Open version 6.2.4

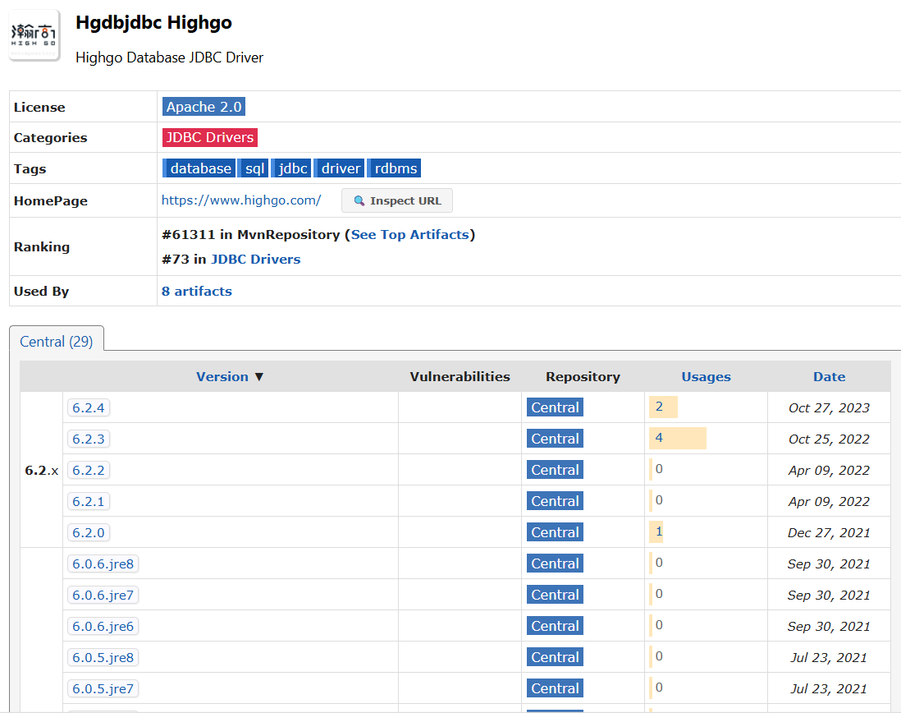[89, 407]
